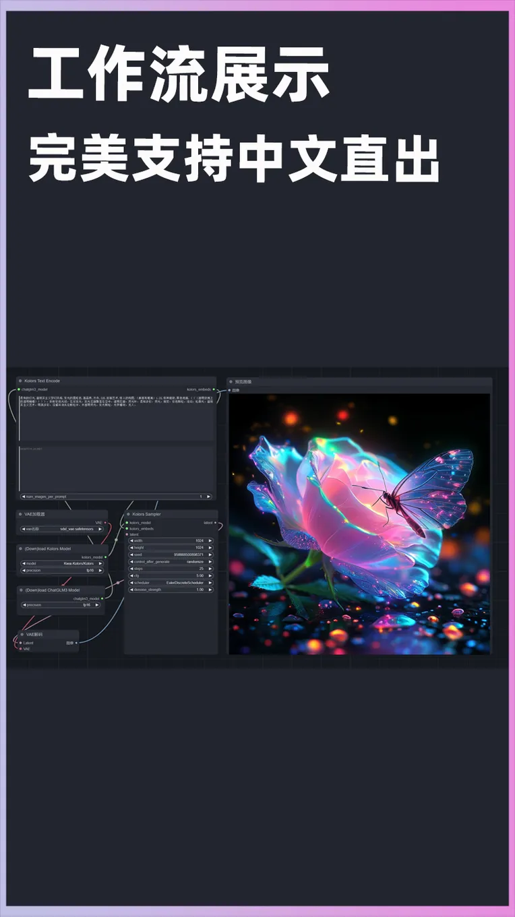Click kolors_model input port on Kolors Sampler
This screenshot has height=917, width=515.
pos(127,522)
